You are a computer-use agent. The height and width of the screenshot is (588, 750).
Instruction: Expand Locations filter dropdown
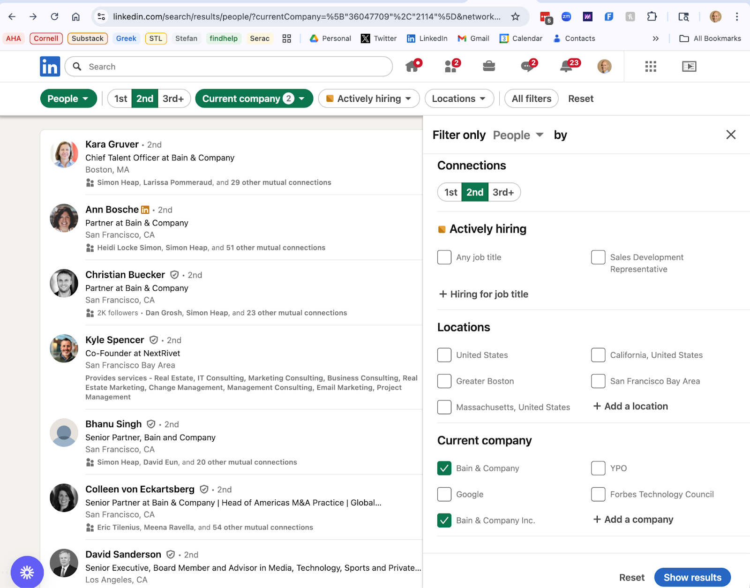point(459,98)
